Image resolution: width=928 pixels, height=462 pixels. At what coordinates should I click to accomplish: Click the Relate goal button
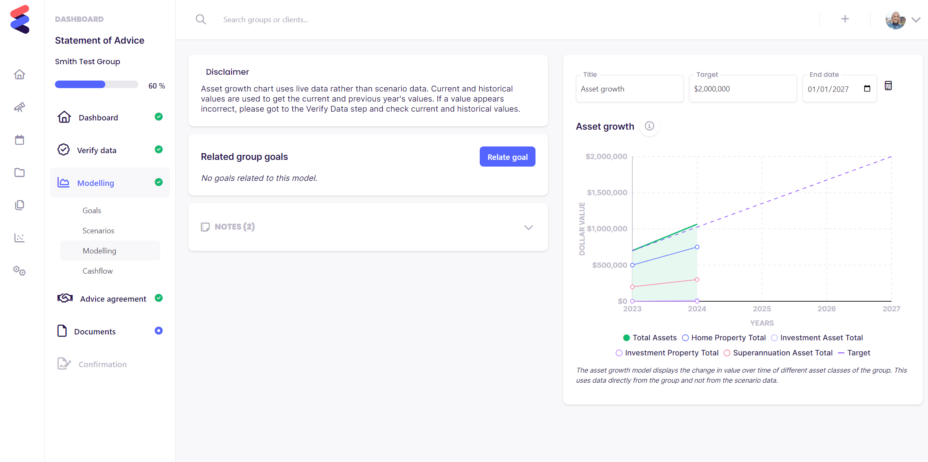click(x=507, y=157)
